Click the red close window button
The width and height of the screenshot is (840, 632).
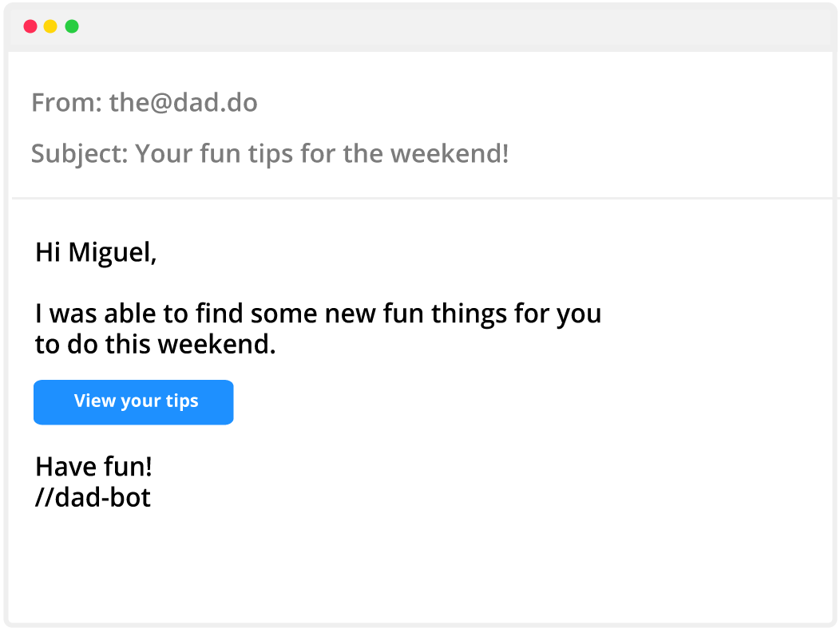[x=30, y=26]
